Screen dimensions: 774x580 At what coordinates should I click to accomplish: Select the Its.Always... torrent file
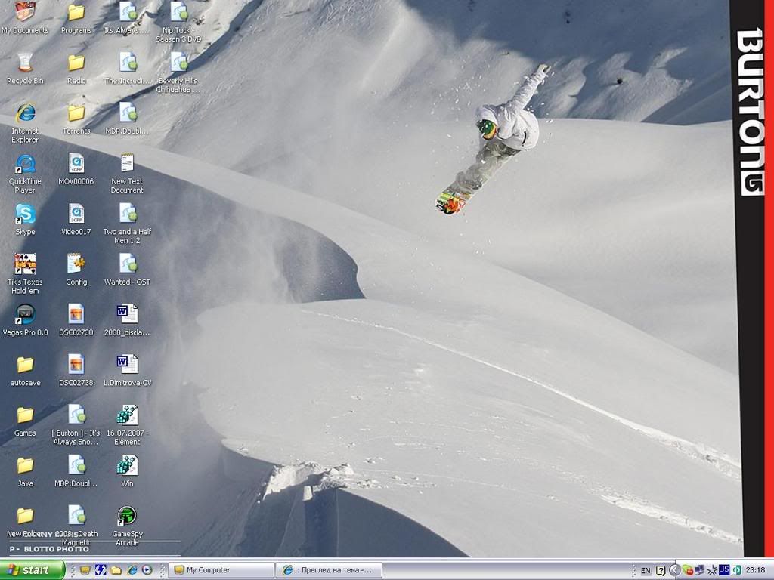[127, 18]
